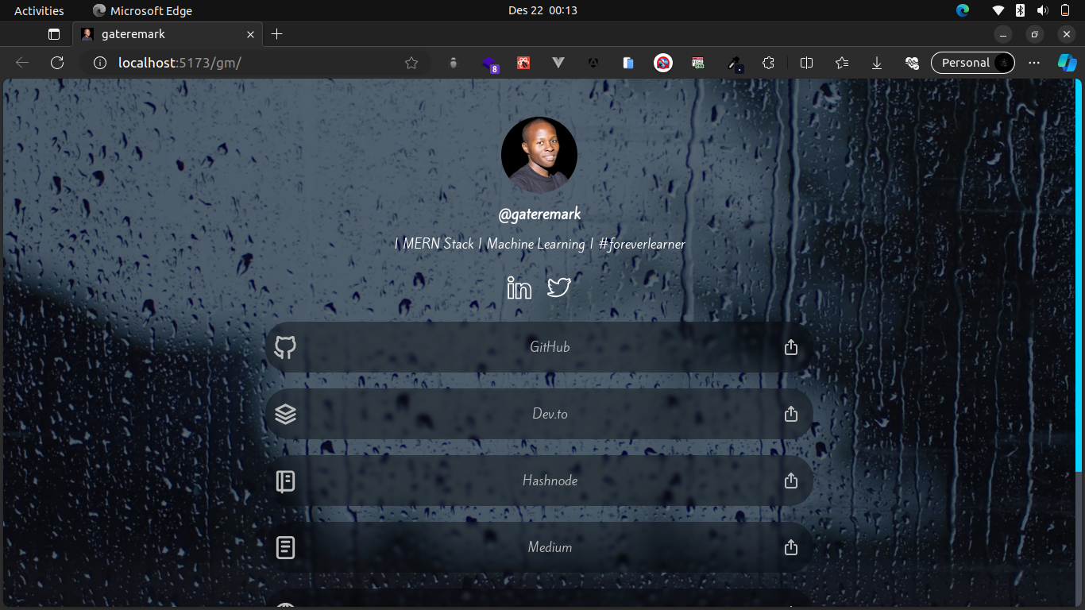Viewport: 1085px width, 610px height.
Task: Share the Dev.to link
Action: [791, 414]
